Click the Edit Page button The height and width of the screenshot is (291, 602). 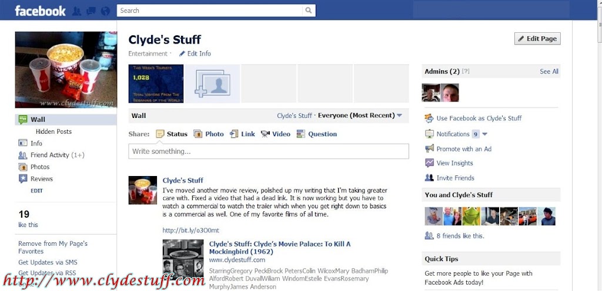[537, 39]
